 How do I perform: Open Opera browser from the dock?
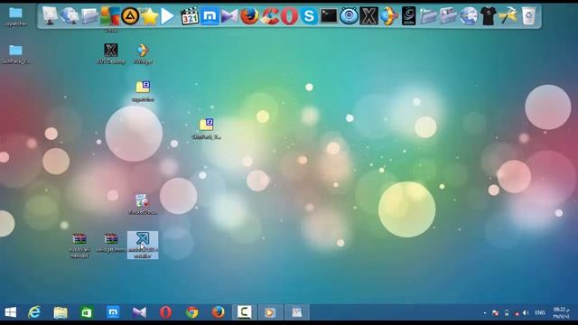coord(289,16)
